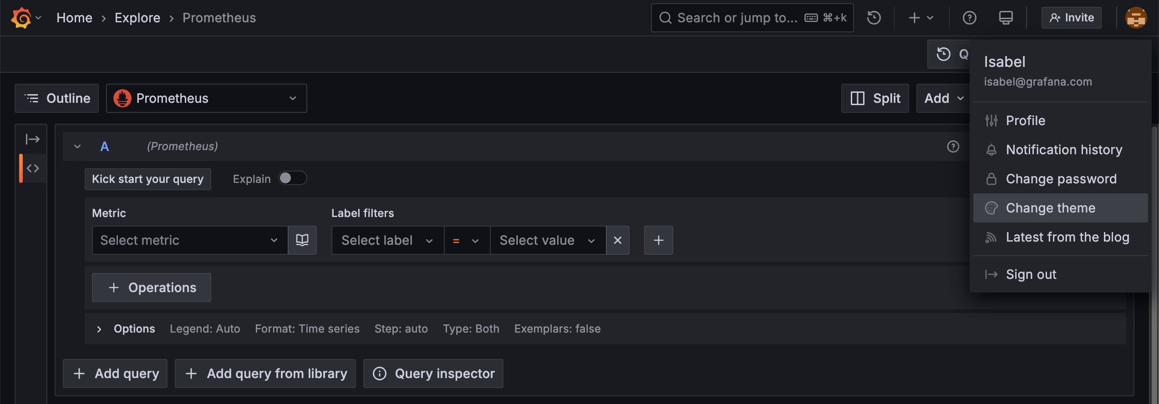Screen dimensions: 1159x404
Task: Open the Prometheus data source dropdown
Action: pos(206,98)
